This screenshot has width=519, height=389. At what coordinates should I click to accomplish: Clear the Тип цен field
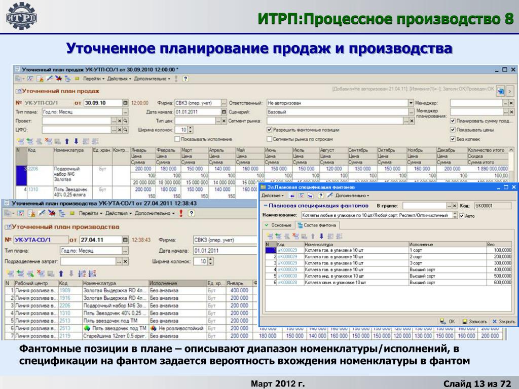coord(224,121)
